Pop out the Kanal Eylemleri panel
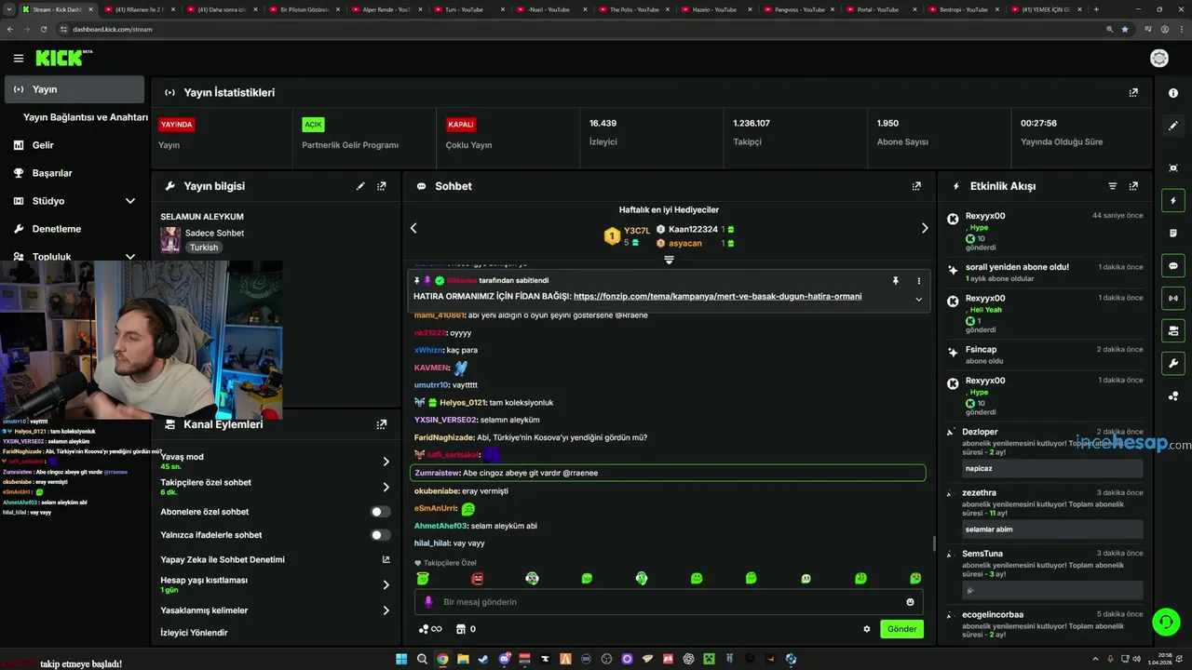 pos(382,424)
